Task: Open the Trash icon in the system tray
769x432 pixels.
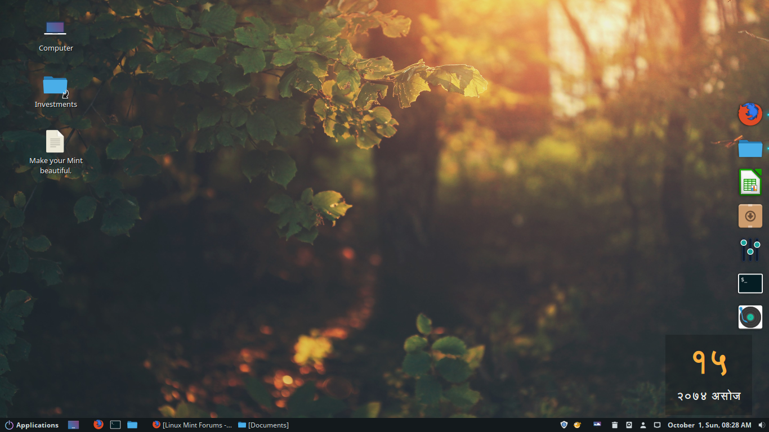Action: pyautogui.click(x=614, y=425)
